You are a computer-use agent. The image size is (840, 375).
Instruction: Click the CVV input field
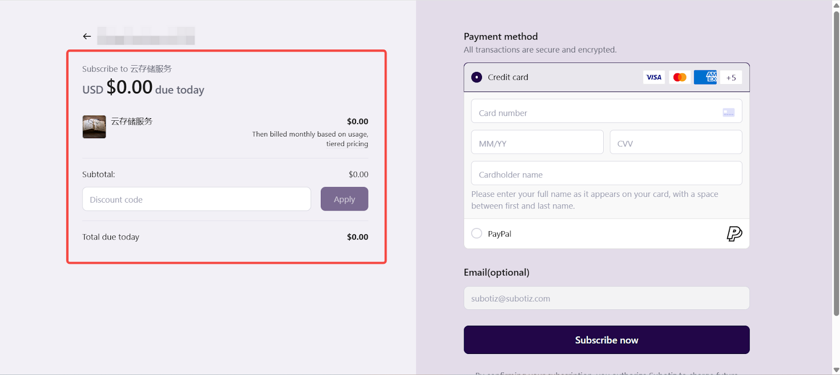[x=676, y=142]
